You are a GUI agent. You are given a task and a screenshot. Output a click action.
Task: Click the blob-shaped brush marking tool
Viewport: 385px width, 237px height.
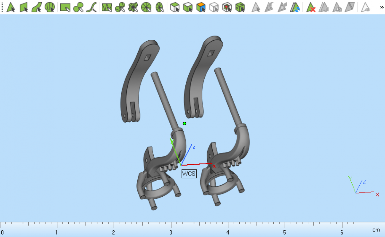click(x=78, y=7)
